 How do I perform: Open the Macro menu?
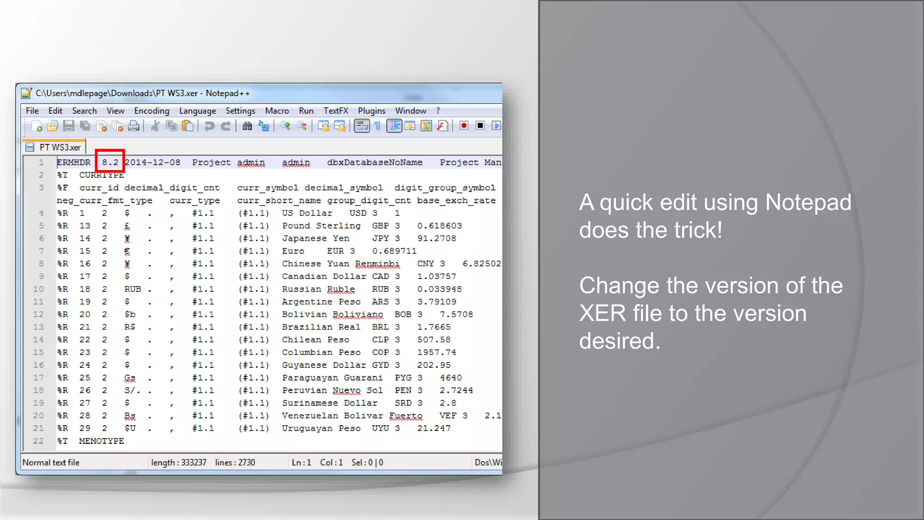(277, 111)
